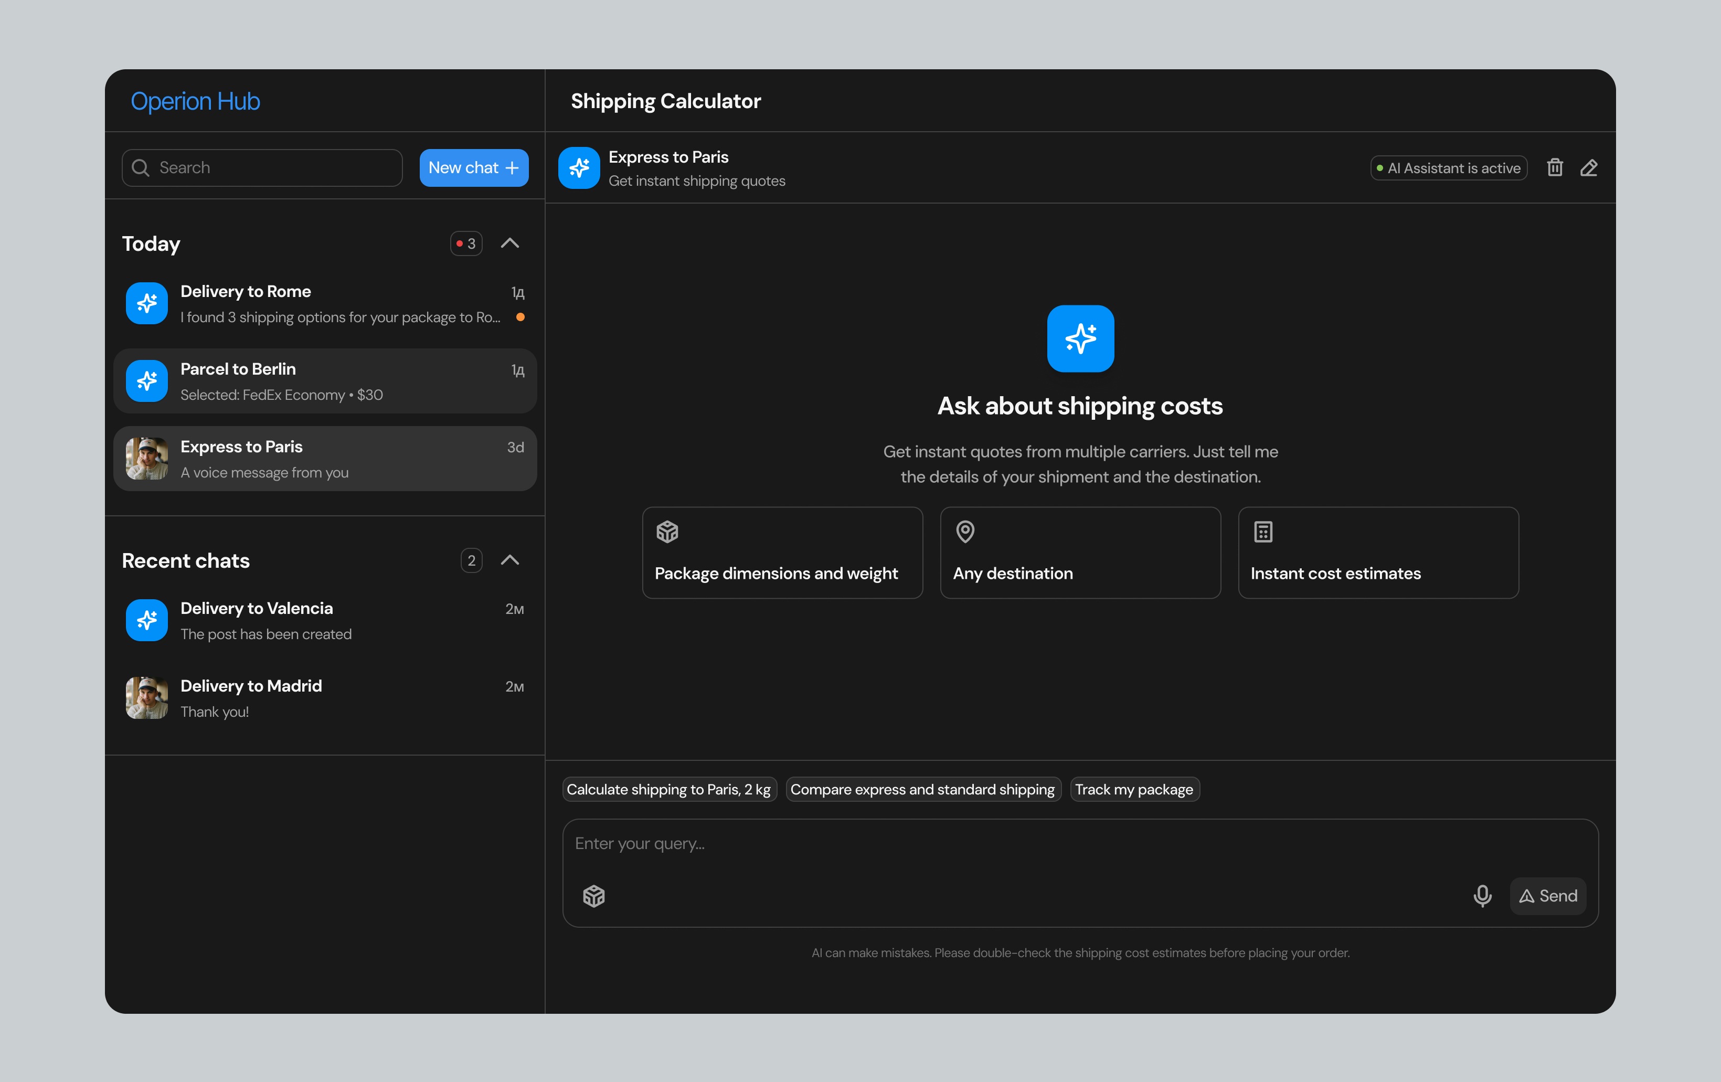Click the package attachment icon in the input field
This screenshot has width=1721, height=1082.
[x=593, y=896]
